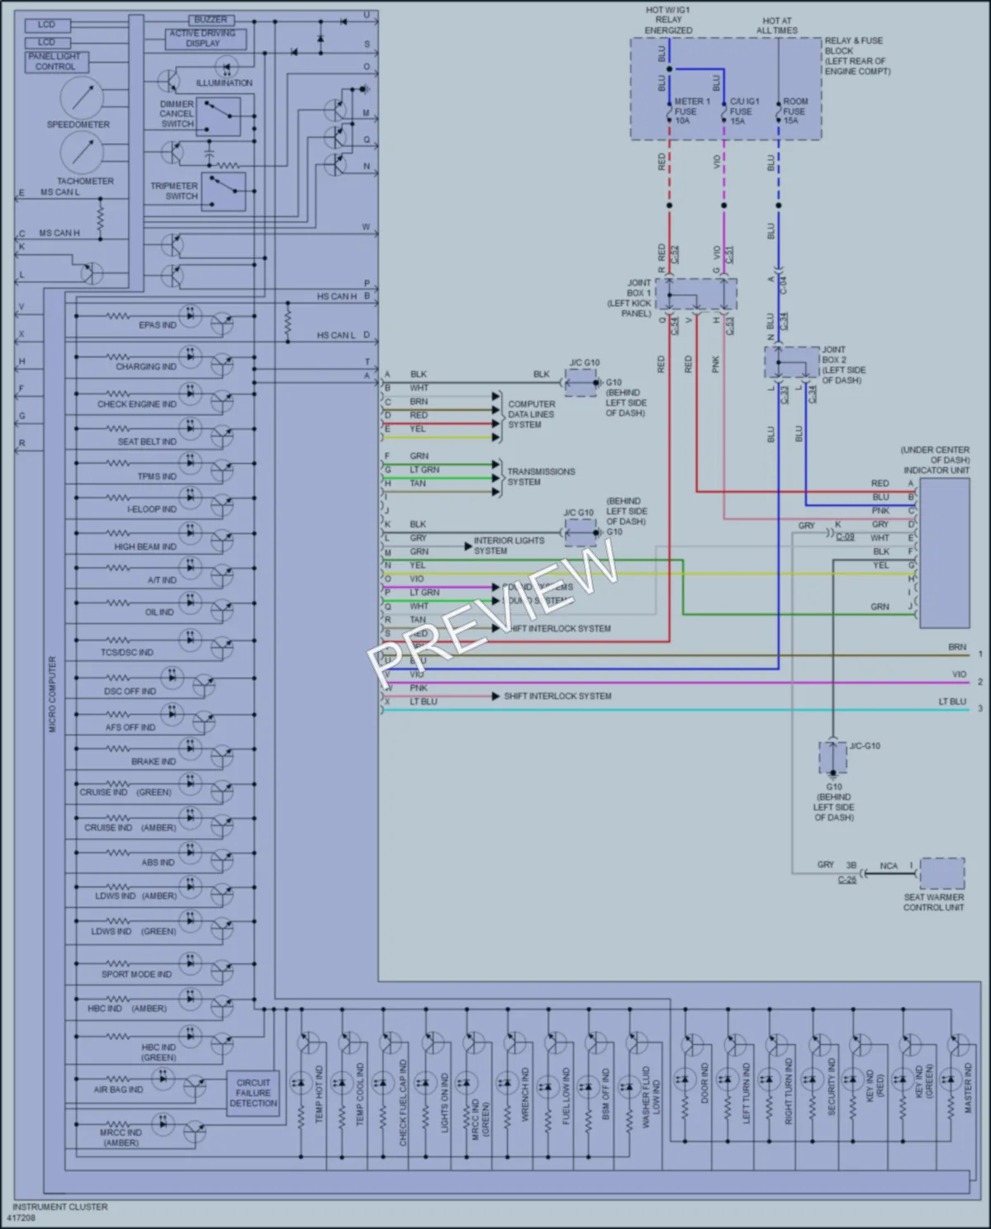991x1229 pixels.
Task: Click the HS CAN L label
Action: [x=337, y=336]
